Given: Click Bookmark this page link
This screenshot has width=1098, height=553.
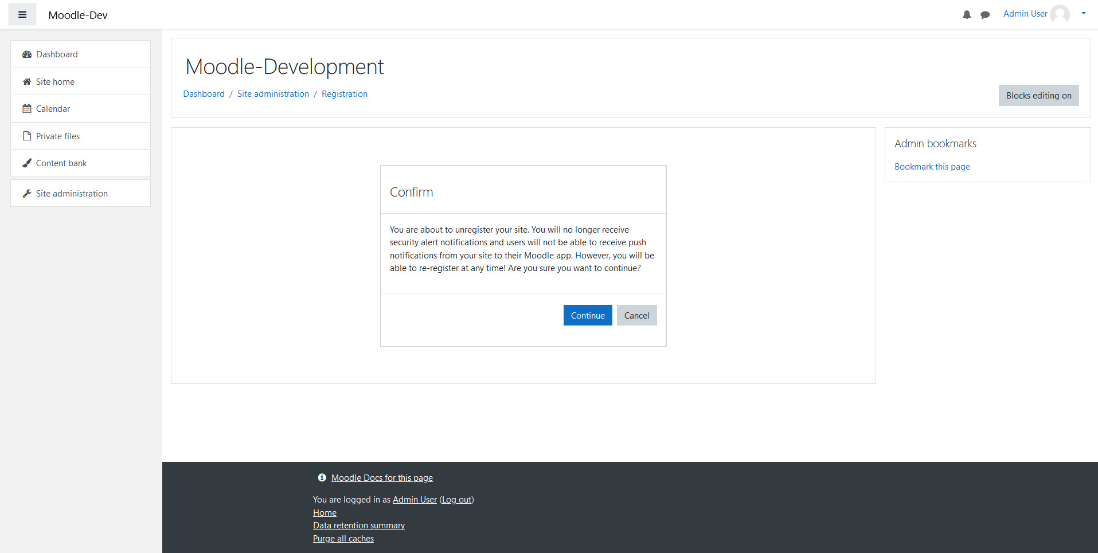Looking at the screenshot, I should tap(932, 167).
